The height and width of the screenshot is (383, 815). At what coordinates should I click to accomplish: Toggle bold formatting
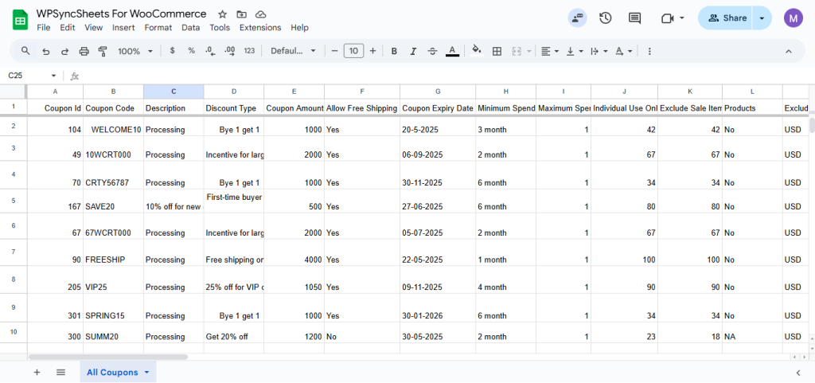[394, 51]
